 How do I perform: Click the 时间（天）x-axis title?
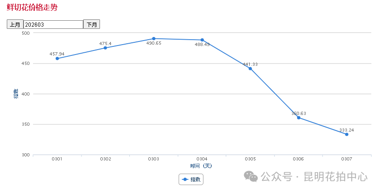coord(201,166)
